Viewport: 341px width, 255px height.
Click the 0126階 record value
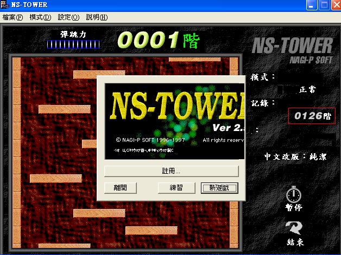coord(312,116)
